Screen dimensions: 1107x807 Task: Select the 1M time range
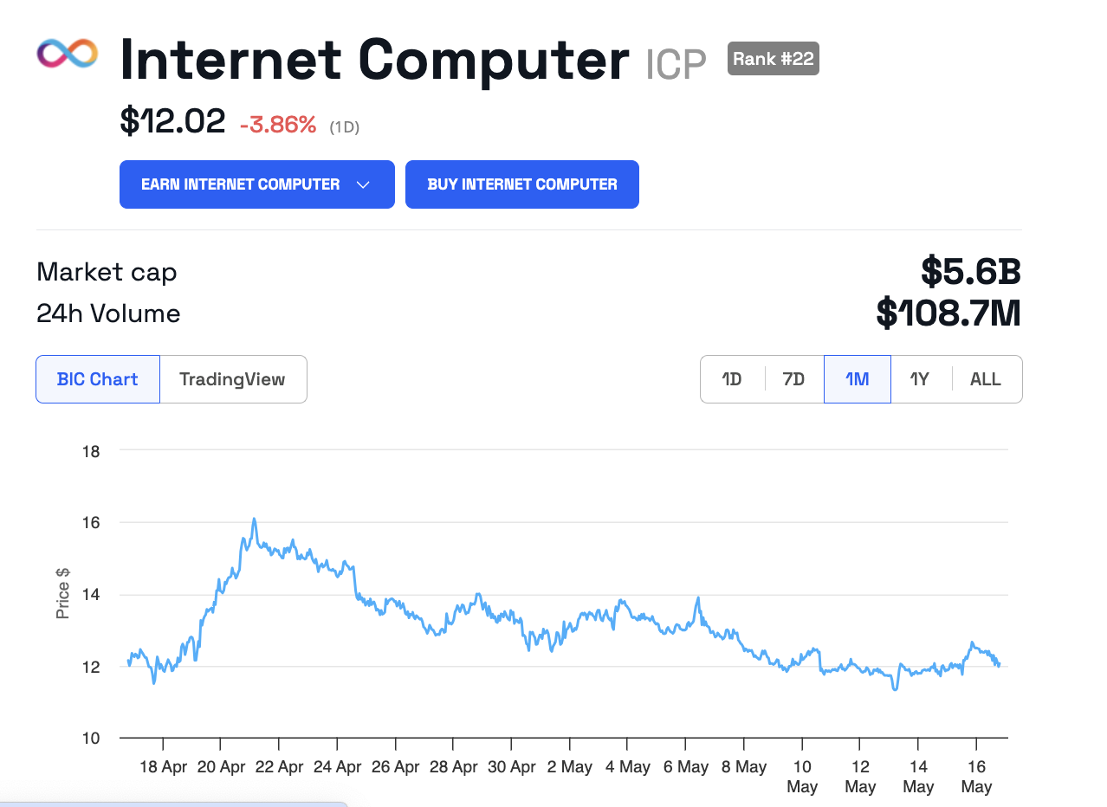857,379
